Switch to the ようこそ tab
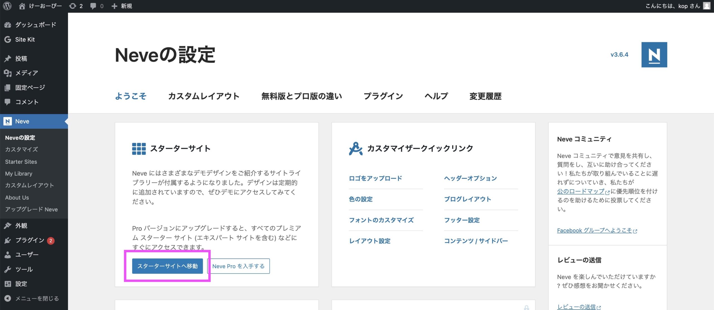Image resolution: width=714 pixels, height=310 pixels. click(x=131, y=96)
